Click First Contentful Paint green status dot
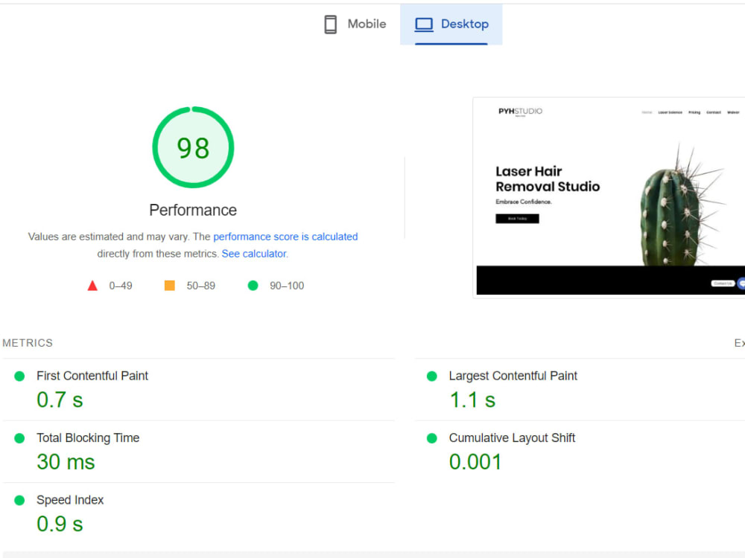This screenshot has width=745, height=558. (19, 376)
